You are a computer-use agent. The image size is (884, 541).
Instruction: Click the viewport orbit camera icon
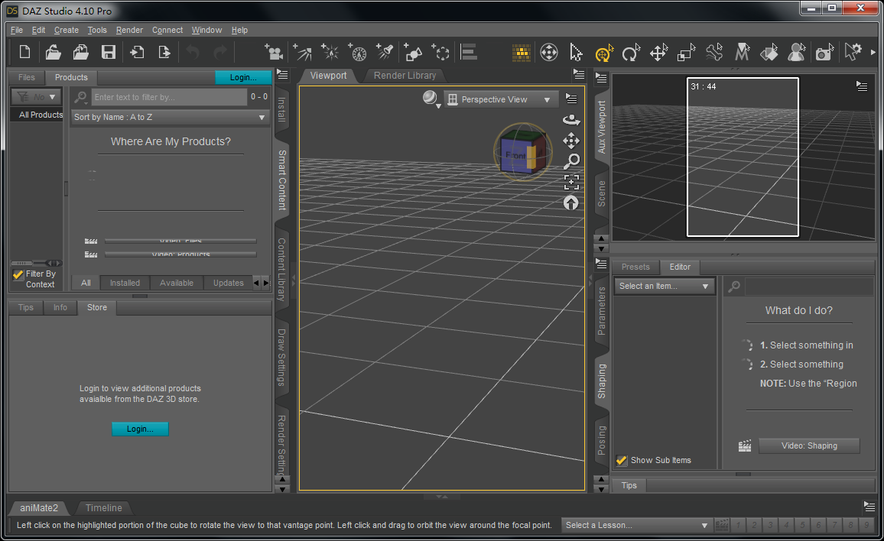click(571, 120)
